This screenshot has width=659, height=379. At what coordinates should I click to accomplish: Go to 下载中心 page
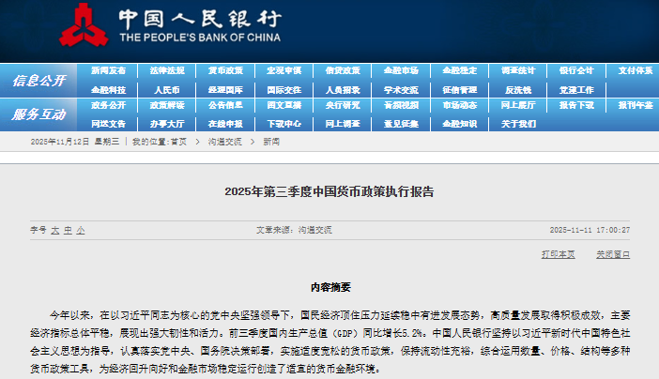tap(284, 123)
